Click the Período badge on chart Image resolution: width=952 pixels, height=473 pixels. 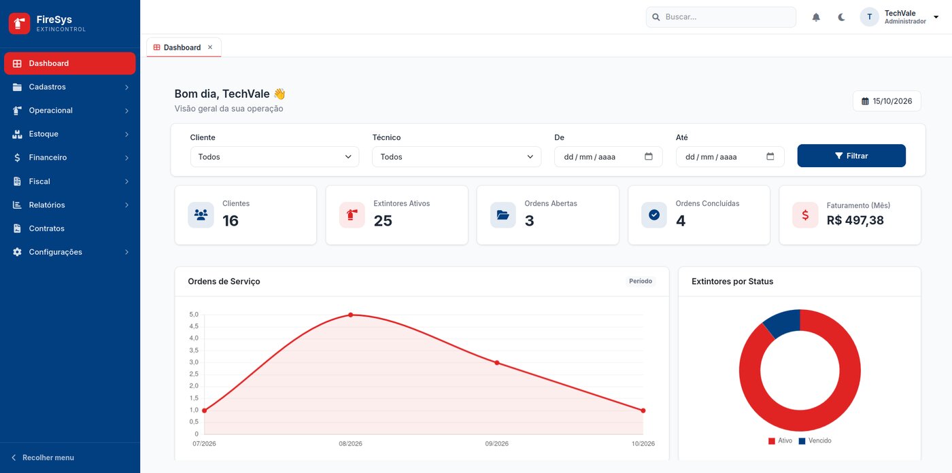coord(641,281)
